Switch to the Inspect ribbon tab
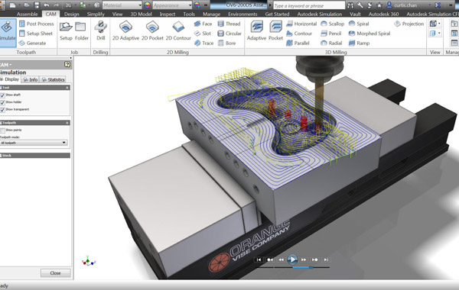This screenshot has width=459, height=290. [167, 14]
